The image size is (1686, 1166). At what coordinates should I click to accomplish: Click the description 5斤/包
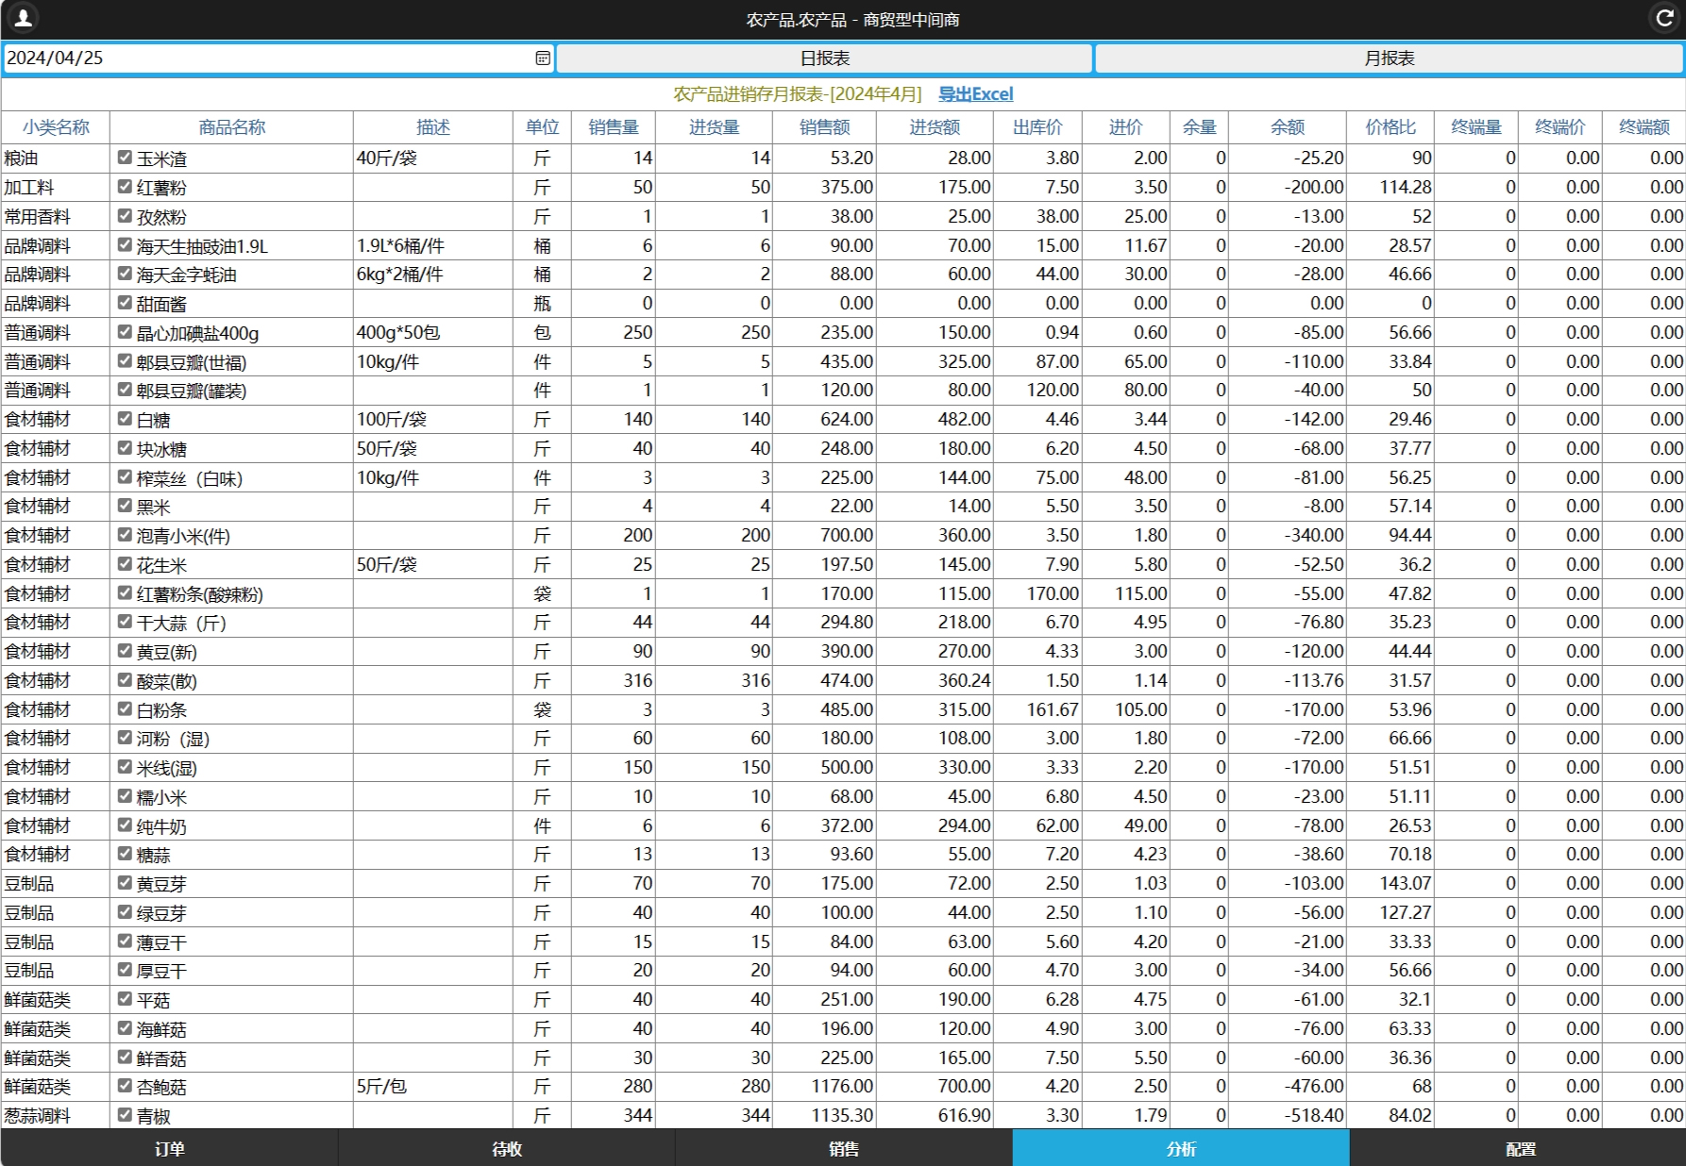tap(381, 1087)
